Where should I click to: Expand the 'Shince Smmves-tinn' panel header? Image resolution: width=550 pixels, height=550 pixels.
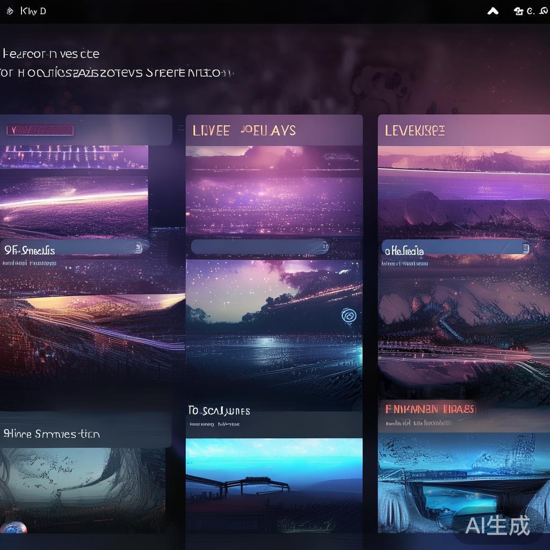52,433
